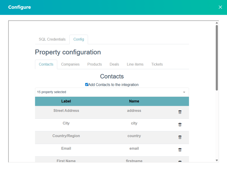
Task: Select the lowercase city name cell
Action: point(134,123)
